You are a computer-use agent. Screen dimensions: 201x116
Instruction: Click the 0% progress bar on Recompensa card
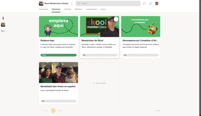point(140,55)
